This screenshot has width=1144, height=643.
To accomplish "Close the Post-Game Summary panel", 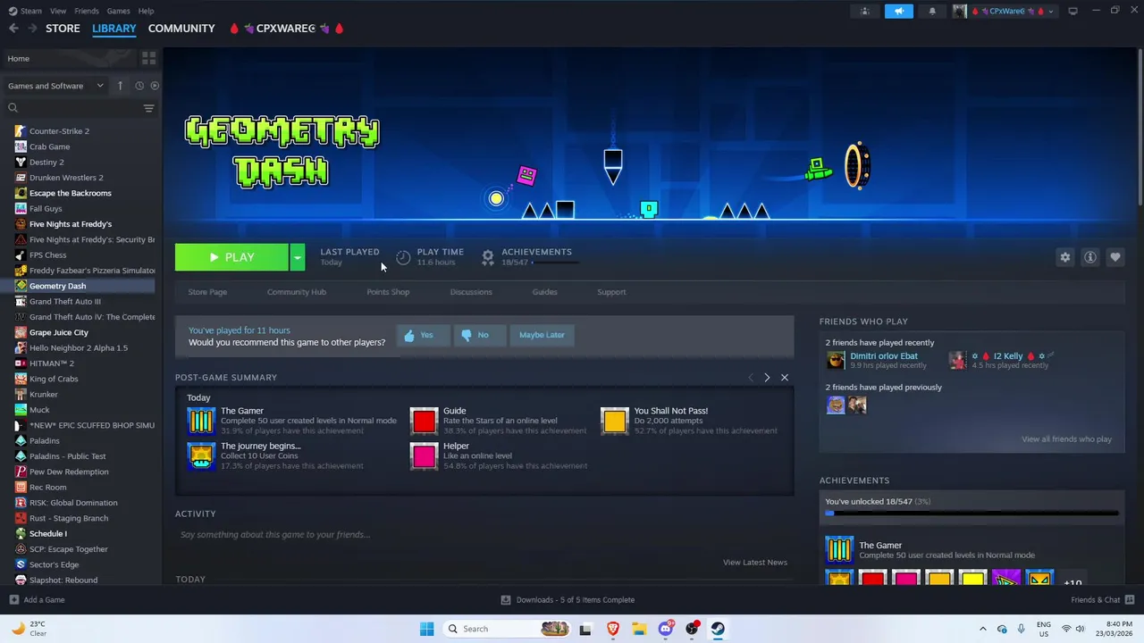I will click(785, 378).
